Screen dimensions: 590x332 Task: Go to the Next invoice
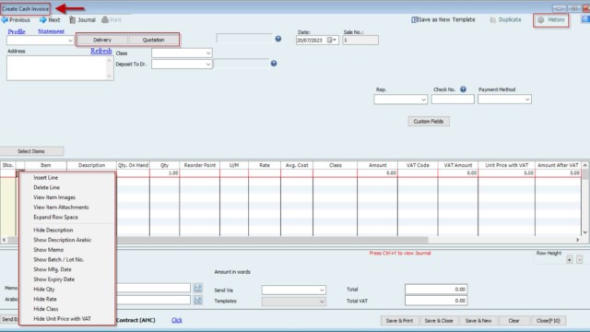click(x=50, y=20)
